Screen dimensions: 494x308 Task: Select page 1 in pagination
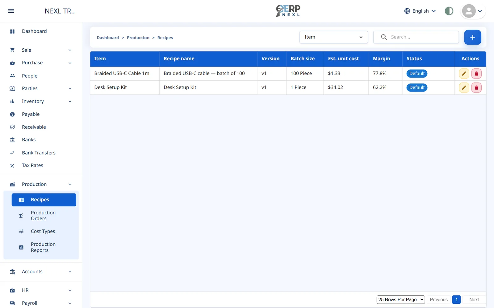click(x=456, y=299)
